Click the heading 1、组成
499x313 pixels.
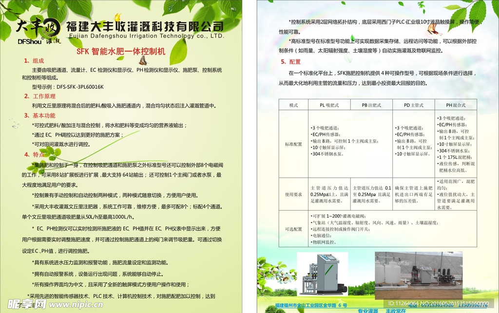34,61
